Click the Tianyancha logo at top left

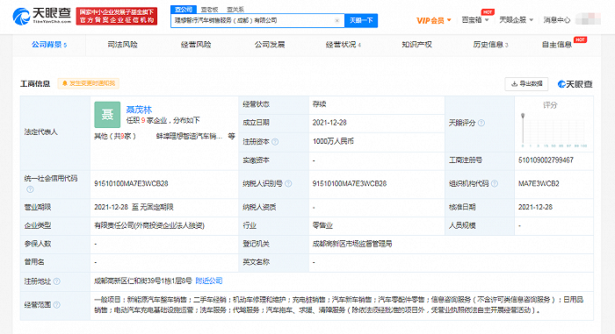[42, 16]
